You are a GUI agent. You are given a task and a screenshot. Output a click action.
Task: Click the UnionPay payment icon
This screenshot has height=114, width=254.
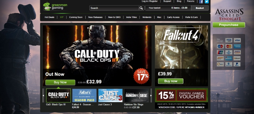tap(220, 52)
